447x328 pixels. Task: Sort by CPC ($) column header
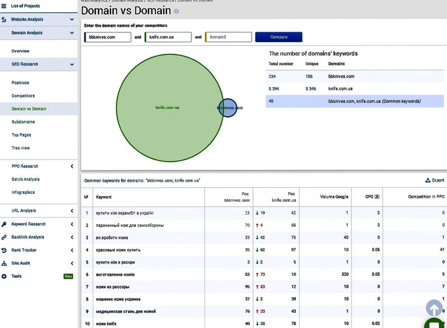[372, 197]
